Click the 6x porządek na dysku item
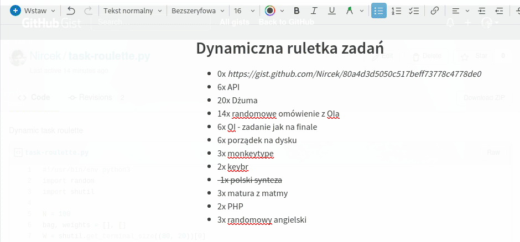Viewport: 520px width, 242px height. [257, 140]
